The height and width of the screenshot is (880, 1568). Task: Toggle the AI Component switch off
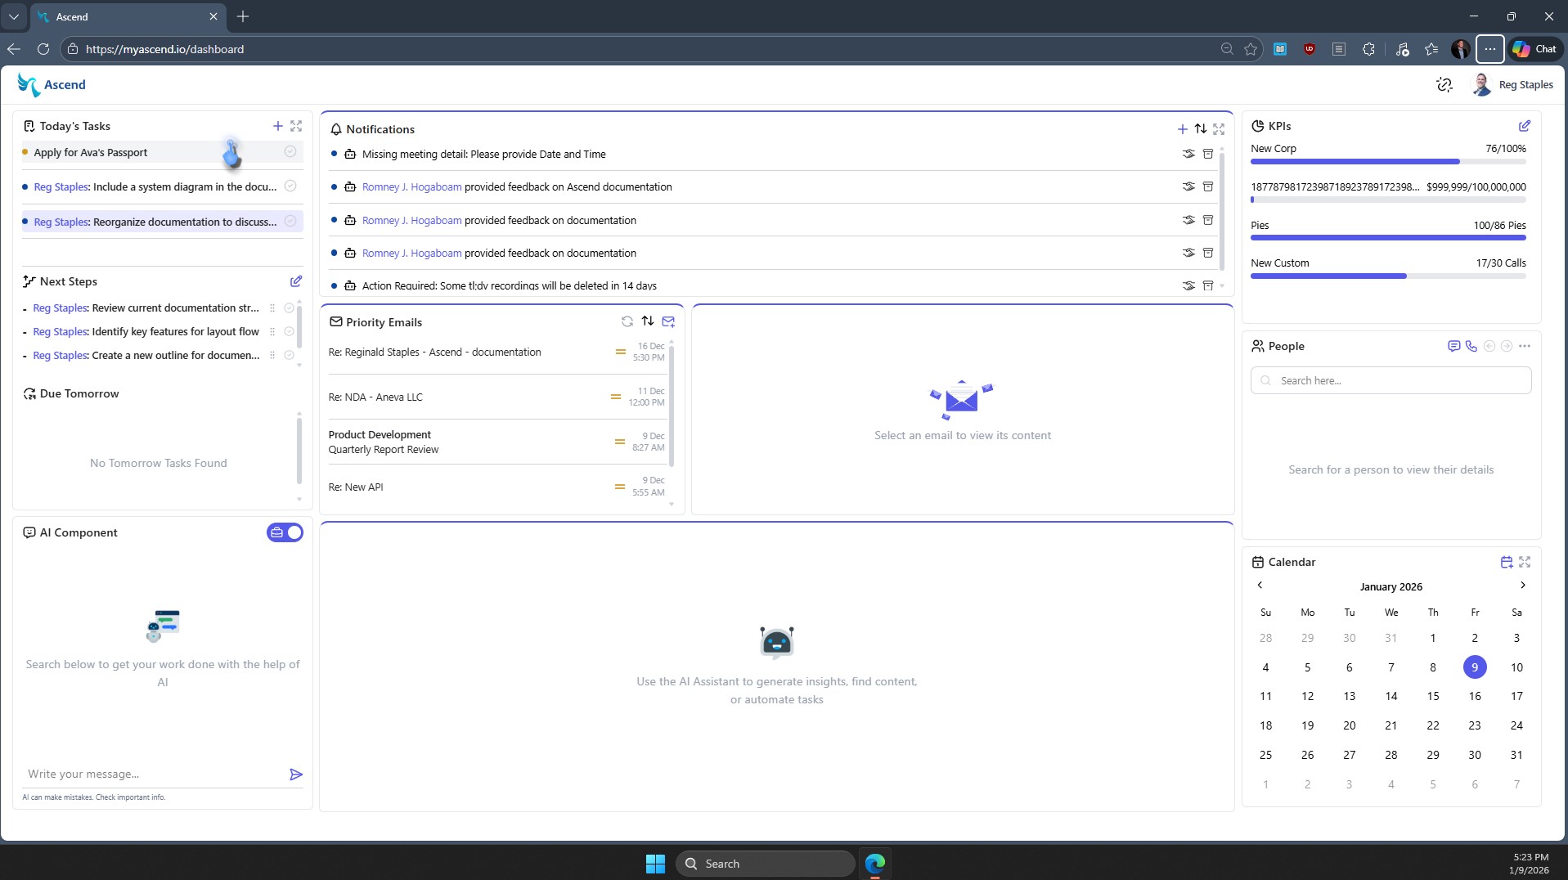294,532
